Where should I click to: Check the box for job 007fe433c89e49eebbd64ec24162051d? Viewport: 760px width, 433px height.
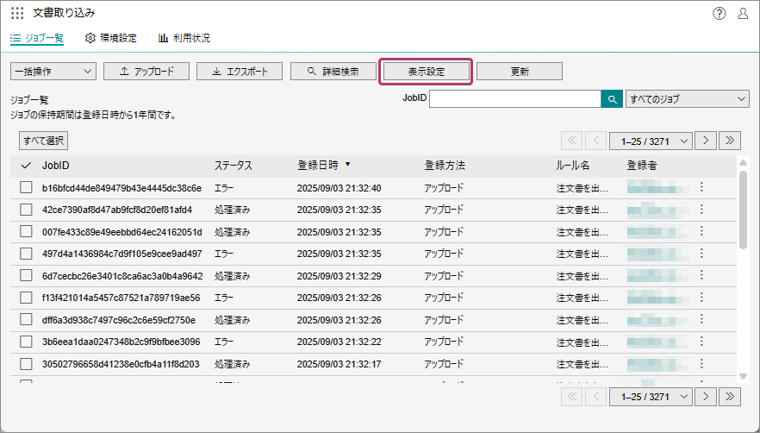click(26, 231)
